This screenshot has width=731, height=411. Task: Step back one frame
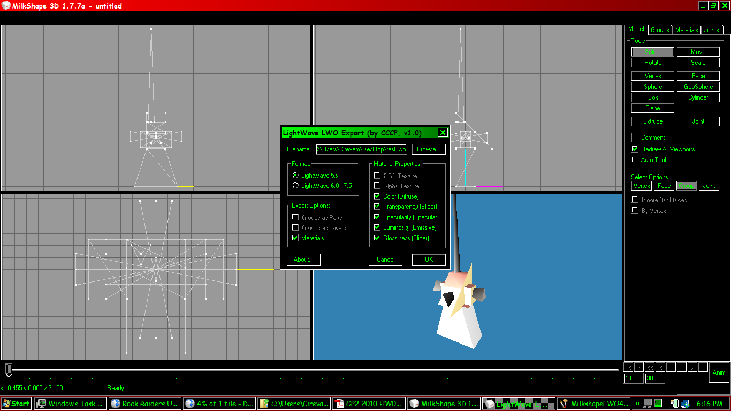660,368
